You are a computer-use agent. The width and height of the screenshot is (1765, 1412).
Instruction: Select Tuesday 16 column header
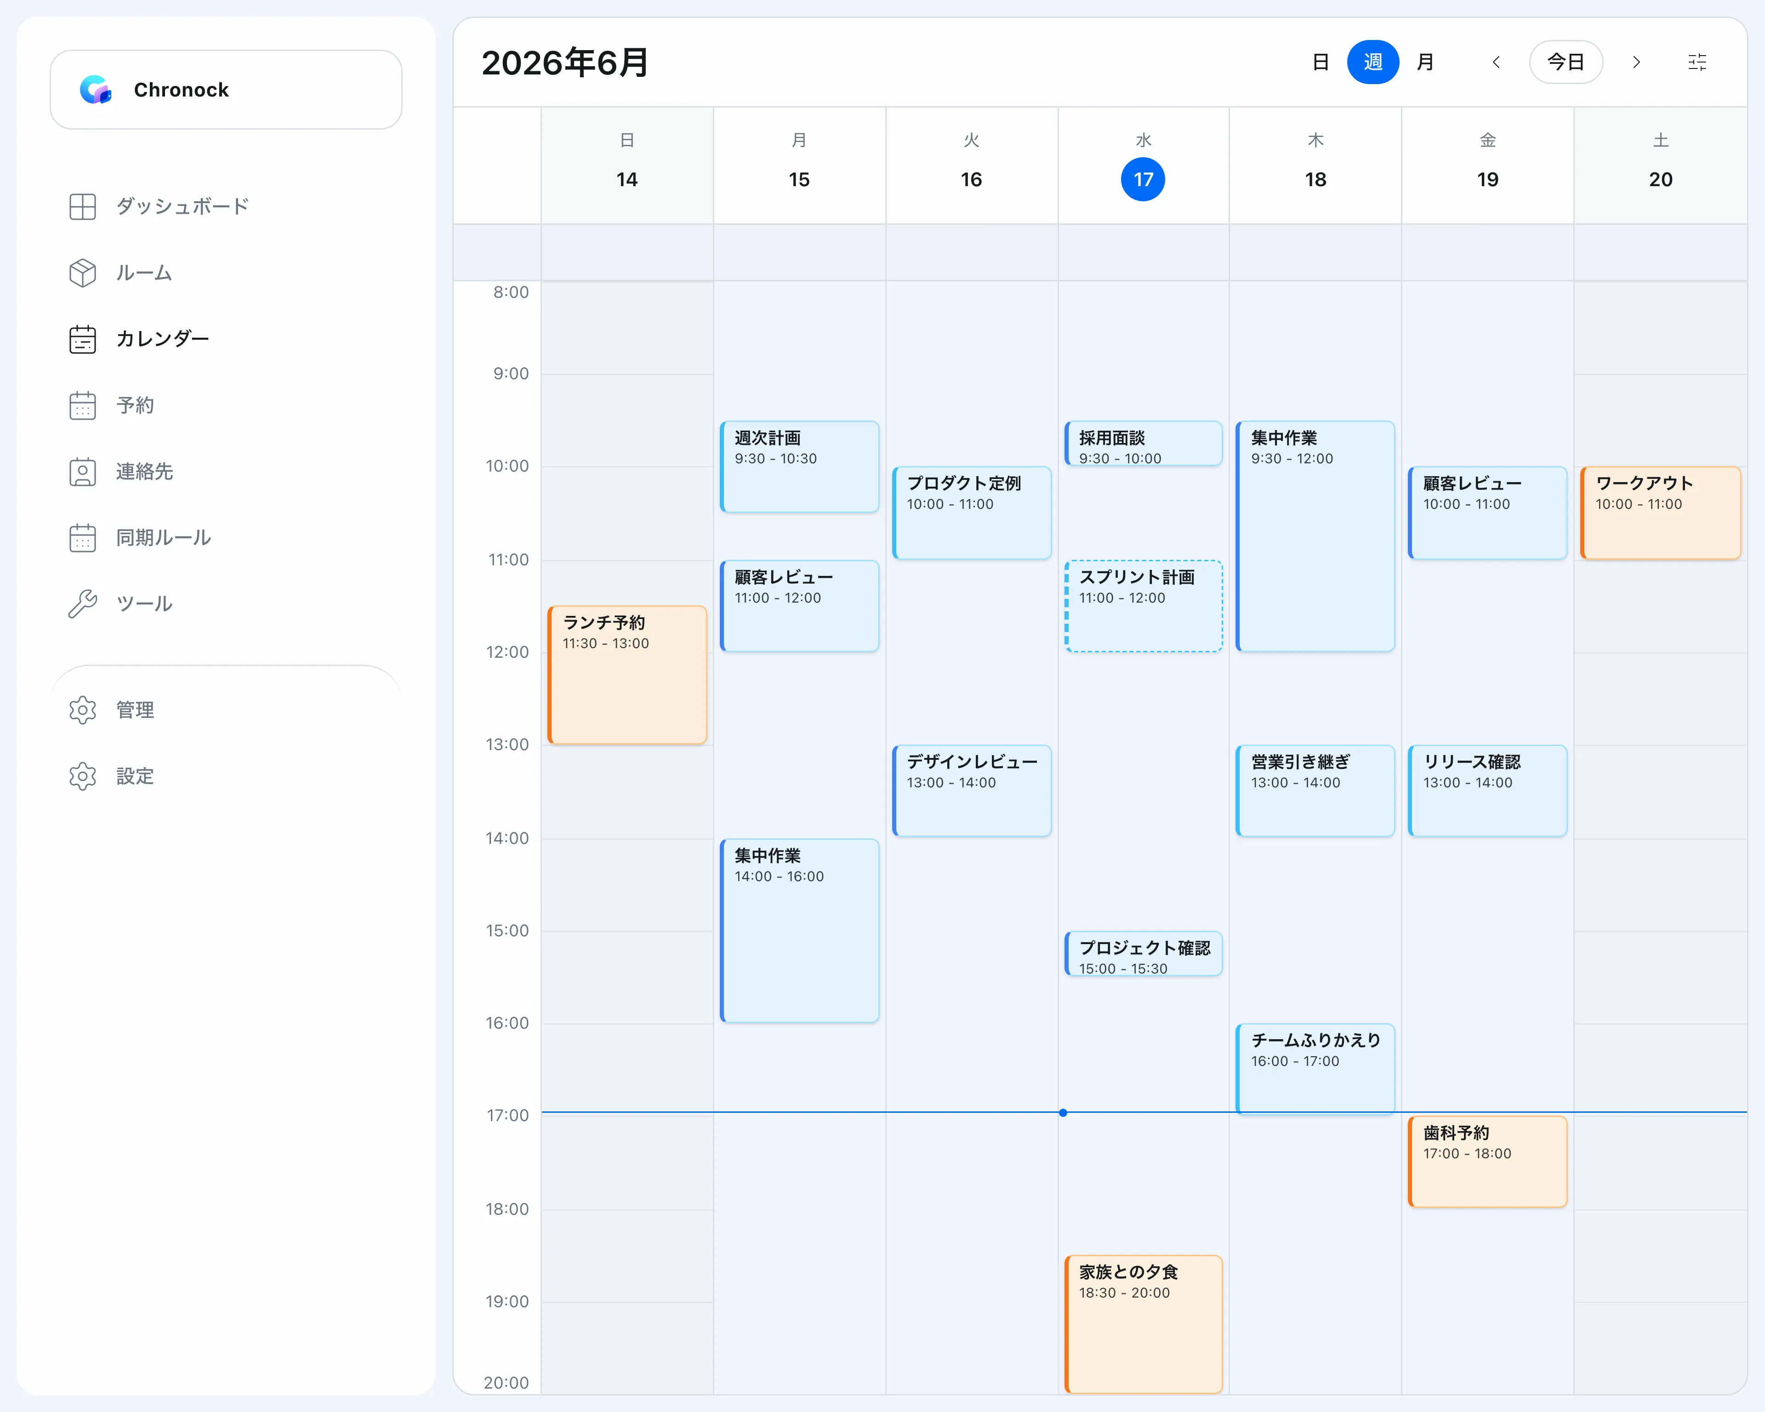pyautogui.click(x=972, y=165)
